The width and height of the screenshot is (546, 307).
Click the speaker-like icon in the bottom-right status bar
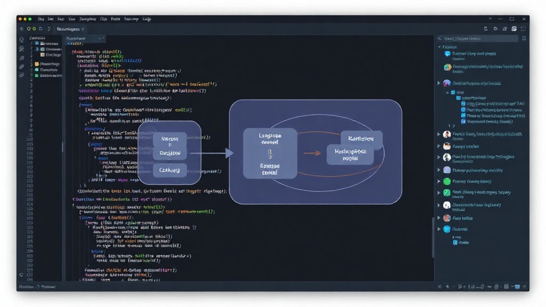[447, 286]
